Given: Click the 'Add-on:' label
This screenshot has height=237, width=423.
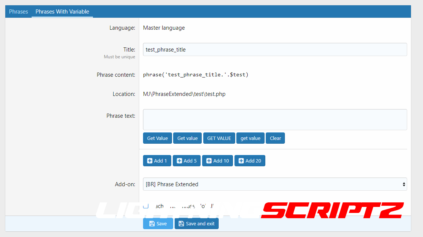Looking at the screenshot, I should pyautogui.click(x=125, y=184).
